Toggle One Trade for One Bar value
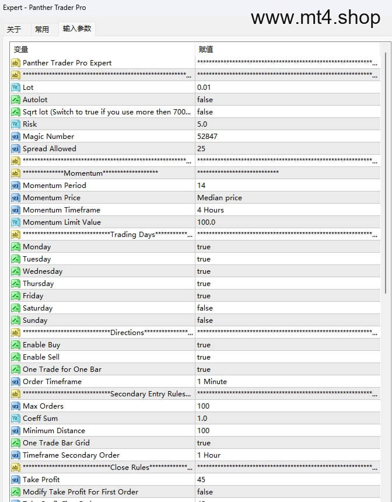This screenshot has height=502, width=392. [204, 369]
